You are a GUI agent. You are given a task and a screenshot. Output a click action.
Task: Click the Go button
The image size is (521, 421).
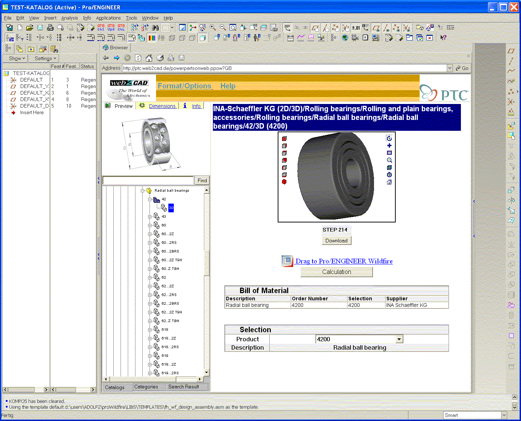[x=462, y=68]
